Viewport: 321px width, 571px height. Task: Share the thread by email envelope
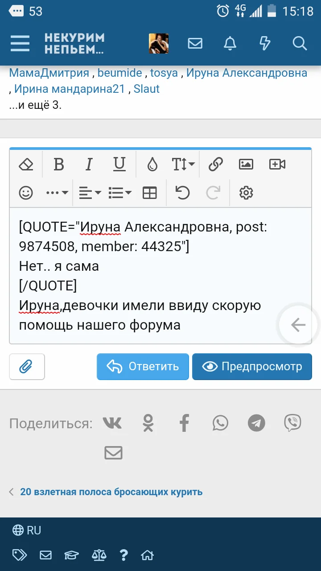pyautogui.click(x=113, y=453)
